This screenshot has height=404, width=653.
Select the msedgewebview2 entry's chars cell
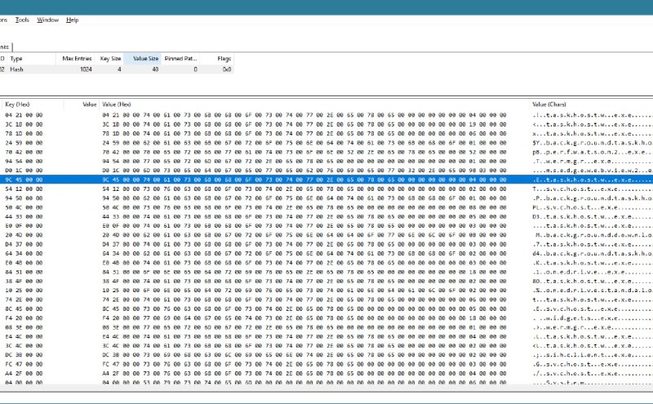[593, 171]
